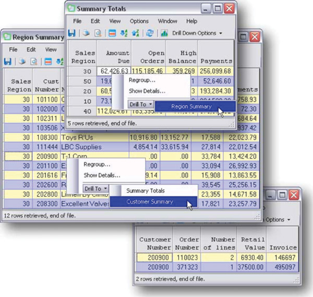The height and width of the screenshot is (297, 313).
Task: Sort ascending A-Z in Region Summary toolbar
Action: coord(60,61)
